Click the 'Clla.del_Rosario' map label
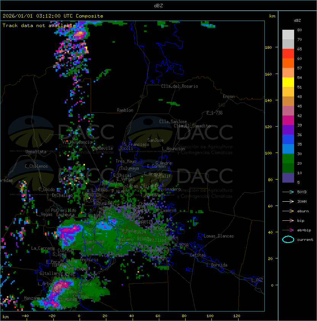317x321 pixels. coord(179,86)
